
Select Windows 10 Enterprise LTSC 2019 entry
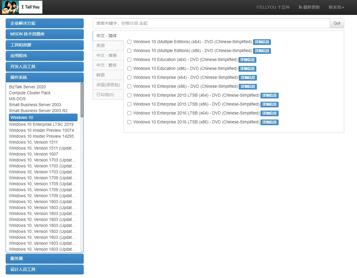click(x=41, y=124)
